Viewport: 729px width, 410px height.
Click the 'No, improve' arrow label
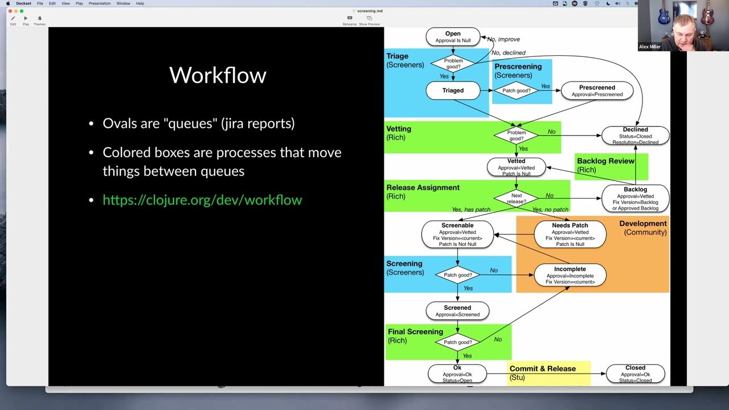pyautogui.click(x=503, y=39)
